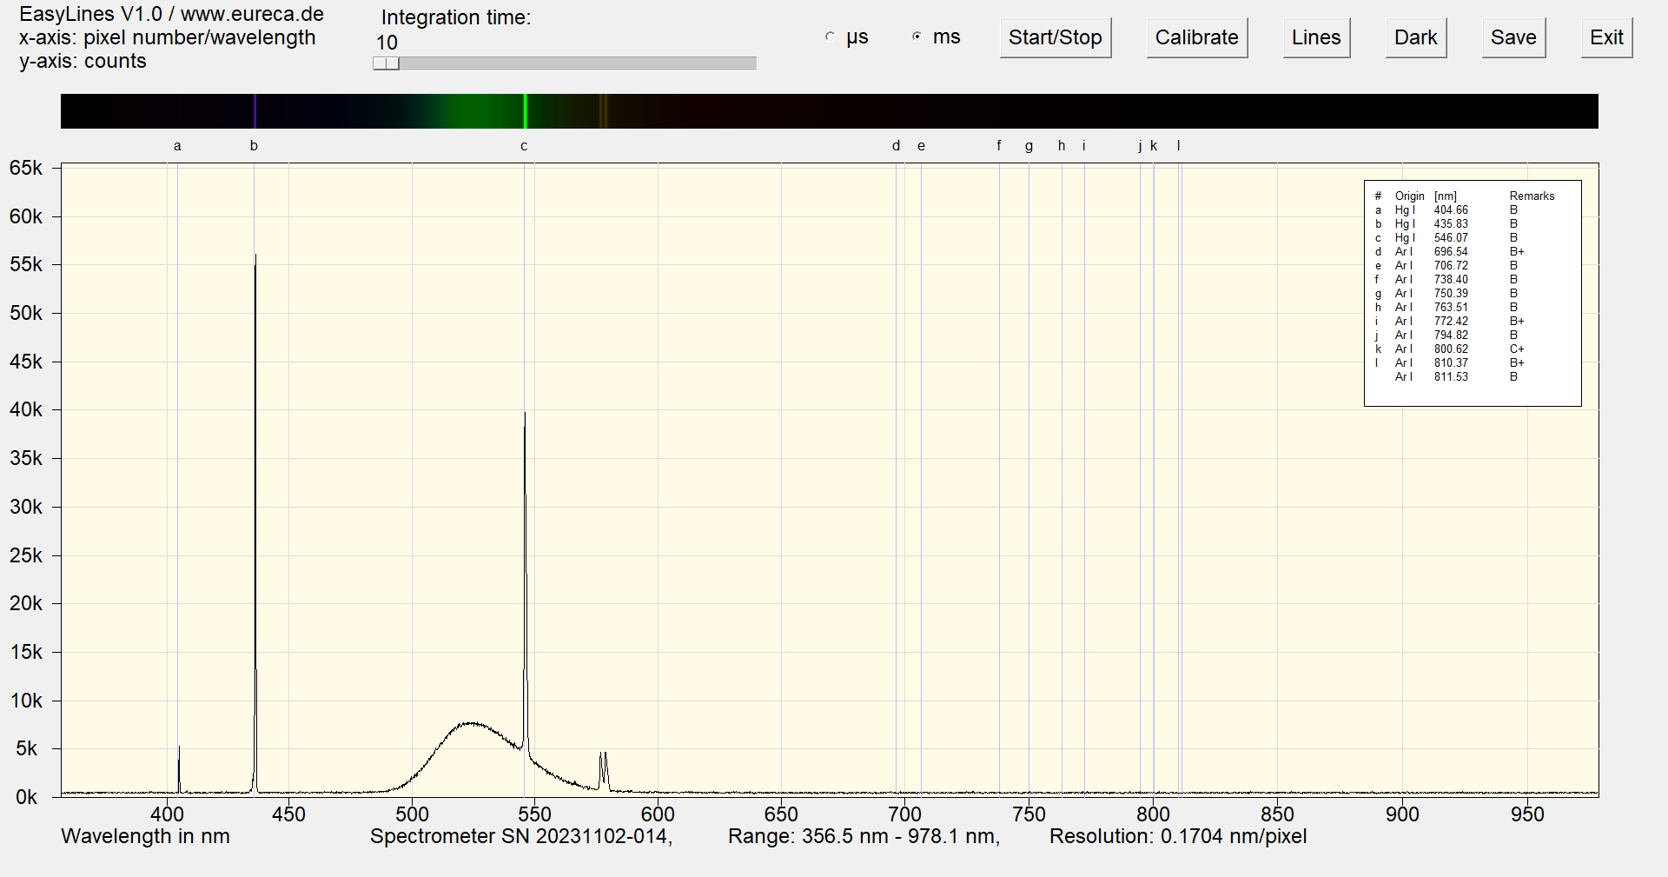Click line marker label a above the plot
This screenshot has height=877, width=1668.
[x=177, y=146]
